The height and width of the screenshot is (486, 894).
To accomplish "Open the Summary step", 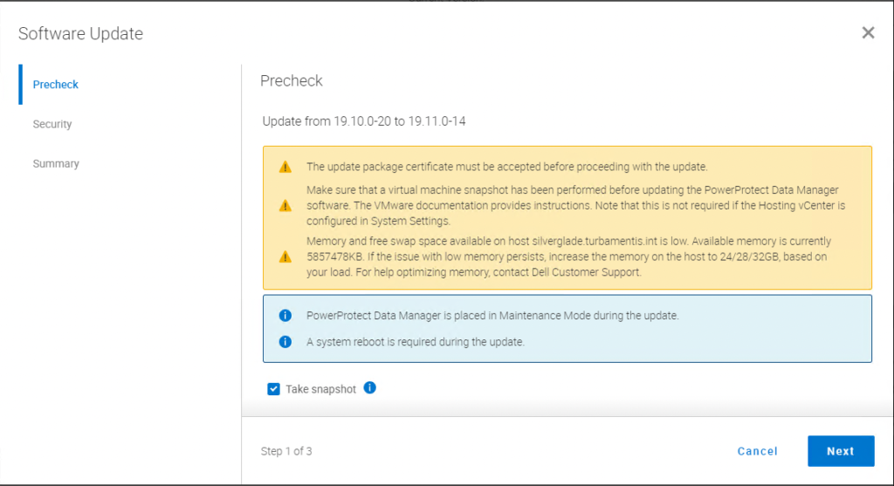I will click(56, 163).
